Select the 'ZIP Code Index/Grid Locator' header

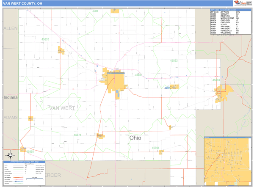point(231,10)
